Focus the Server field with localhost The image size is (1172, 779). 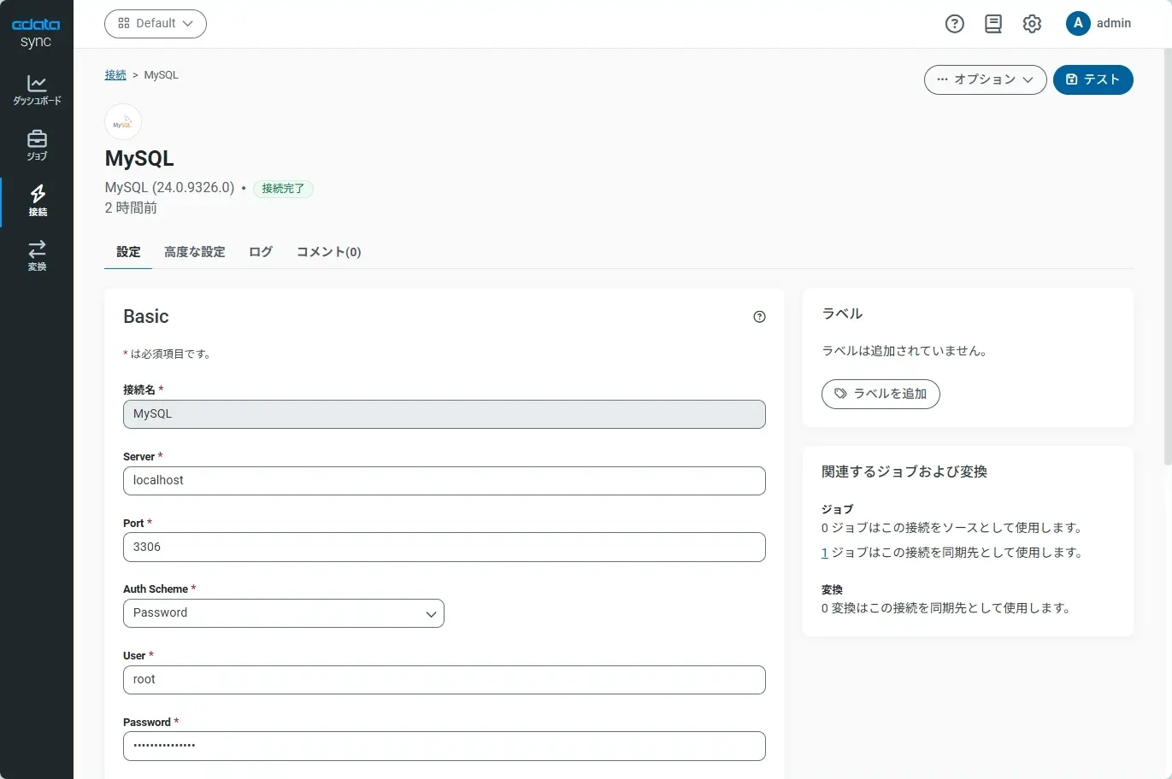[445, 481]
